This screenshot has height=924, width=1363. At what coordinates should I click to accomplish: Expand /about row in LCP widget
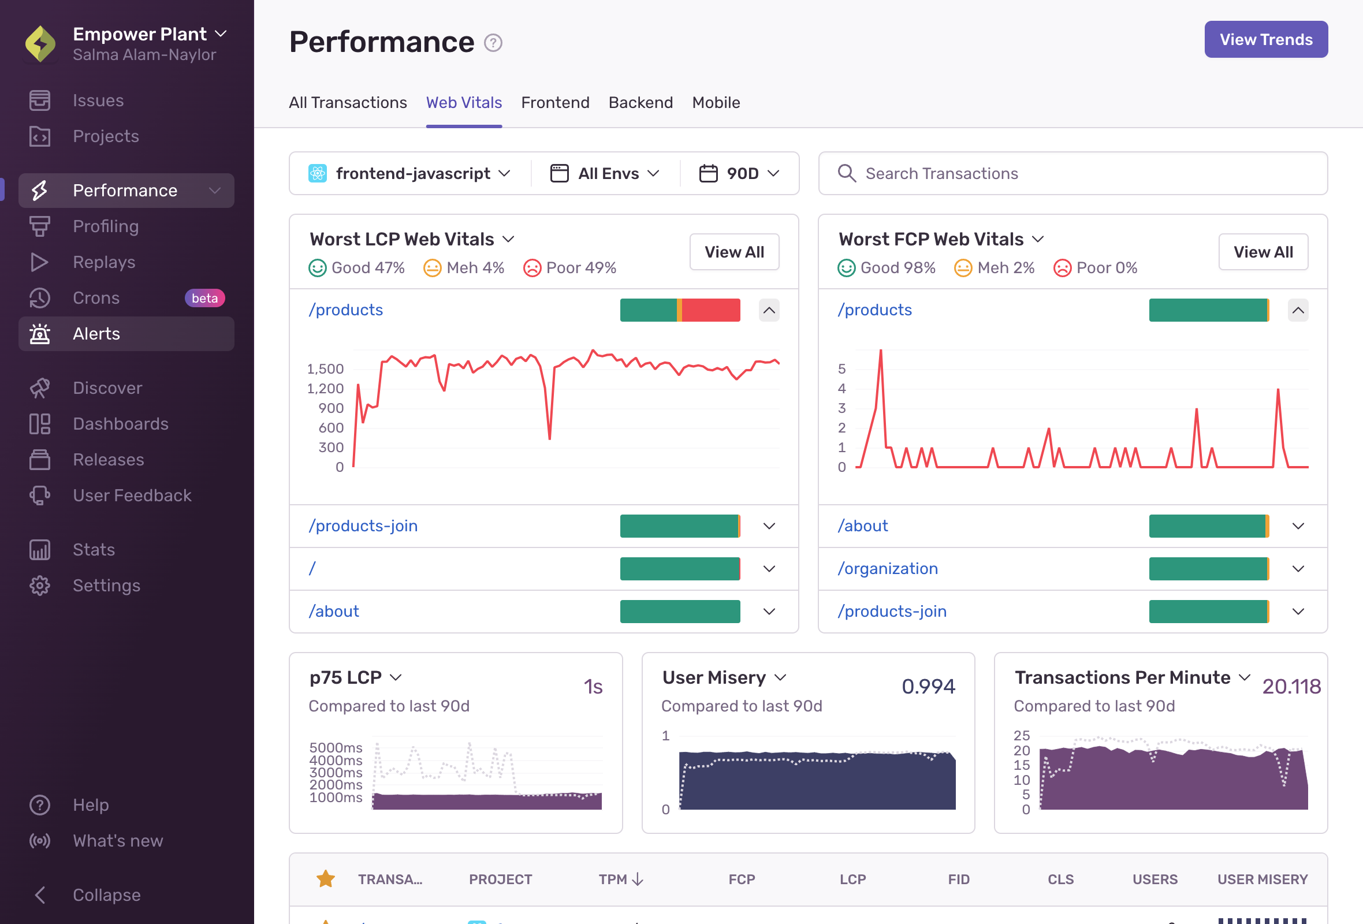[x=769, y=612]
